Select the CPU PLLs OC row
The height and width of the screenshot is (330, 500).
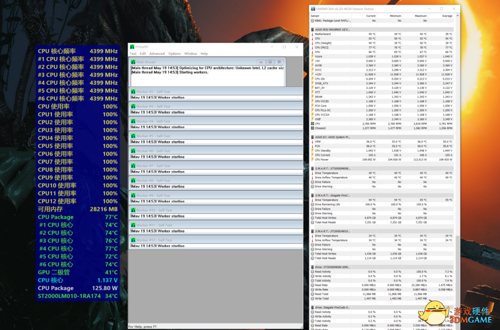pyautogui.click(x=382, y=110)
